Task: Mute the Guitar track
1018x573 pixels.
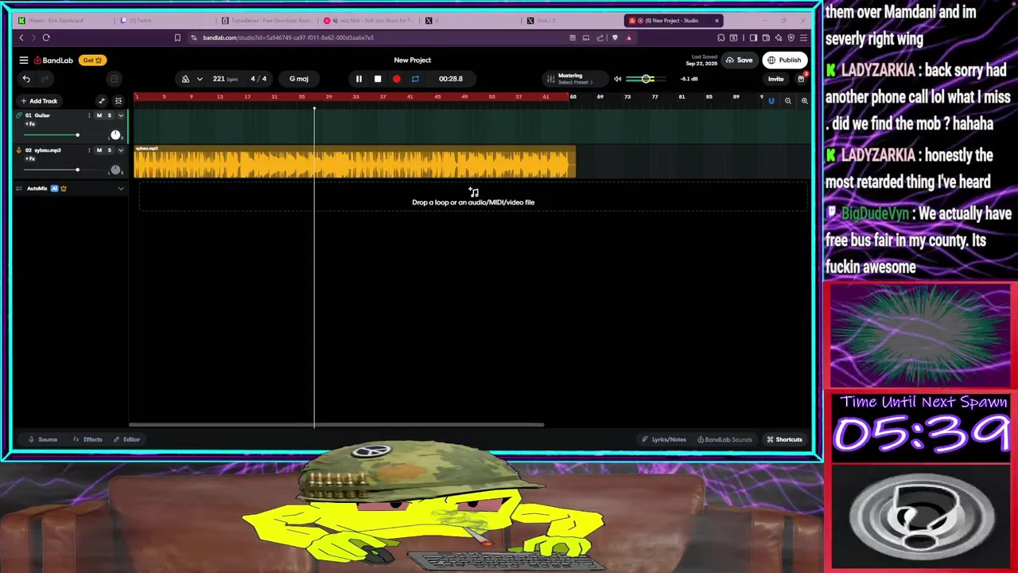Action: (99, 115)
